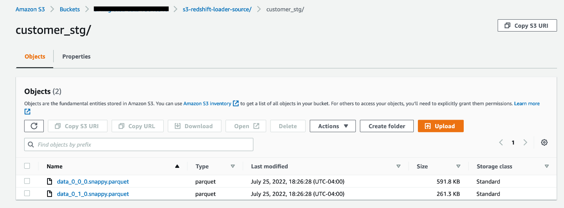
Task: Open the Actions dropdown menu
Action: coord(333,126)
